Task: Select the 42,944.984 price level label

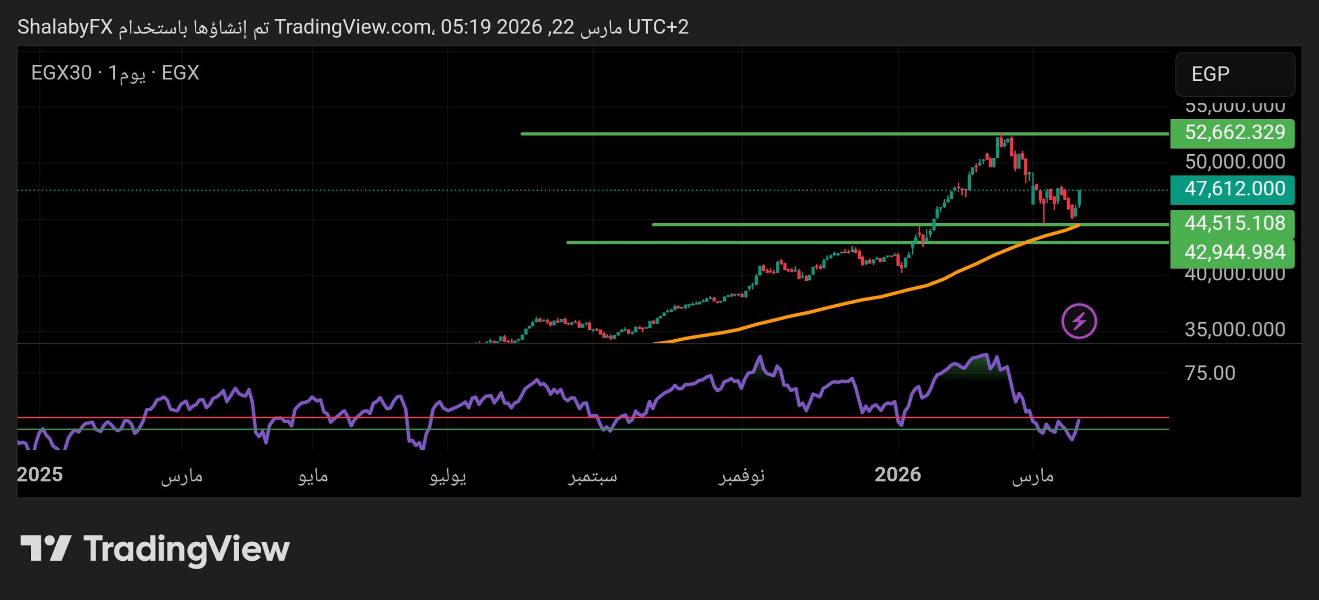Action: [1232, 253]
